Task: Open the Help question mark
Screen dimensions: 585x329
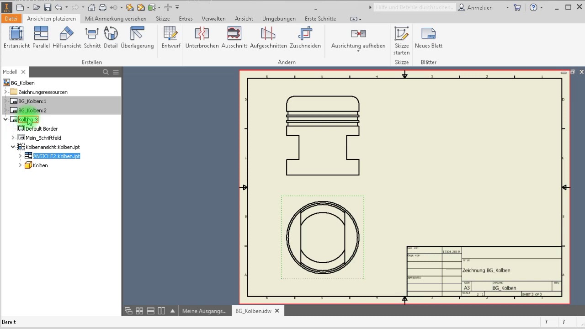Action: pyautogui.click(x=533, y=7)
